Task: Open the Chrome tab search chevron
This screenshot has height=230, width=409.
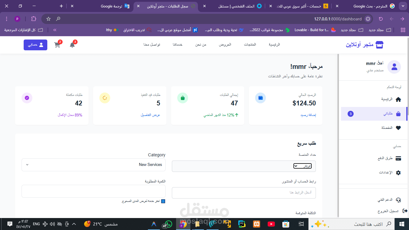Action: 402,6
